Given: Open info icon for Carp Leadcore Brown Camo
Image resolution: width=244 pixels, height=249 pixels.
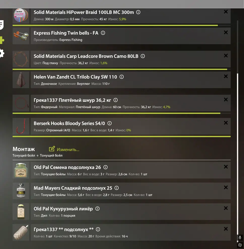Looking at the screenshot, I should tap(143, 56).
